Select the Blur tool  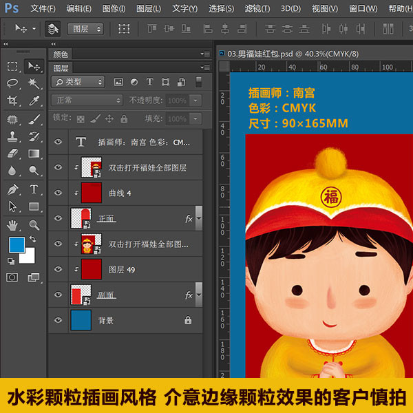point(12,171)
